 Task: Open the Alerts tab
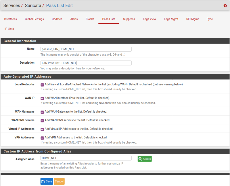pos(74,19)
